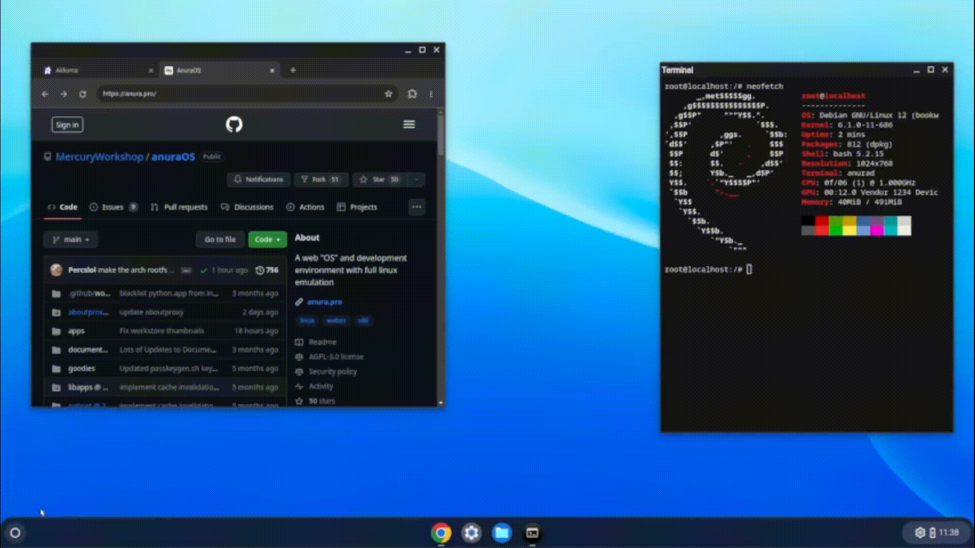
Task: Open the launcher circle in the shelf
Action: point(15,533)
